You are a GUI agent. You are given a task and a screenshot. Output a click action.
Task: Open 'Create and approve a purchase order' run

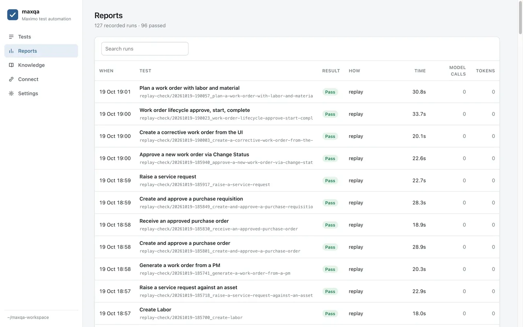coord(185,243)
